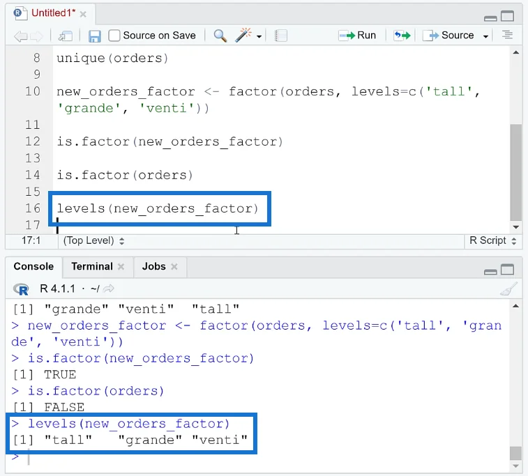Click editor vertical scrollbar thumb
528x476 pixels.
pos(516,173)
